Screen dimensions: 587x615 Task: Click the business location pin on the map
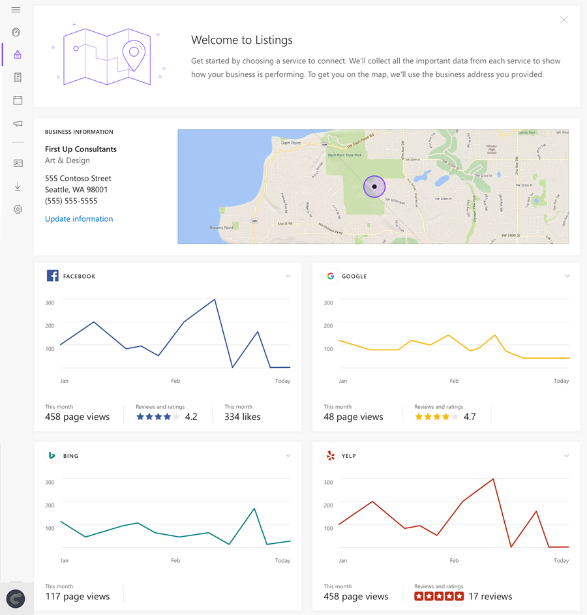(374, 187)
